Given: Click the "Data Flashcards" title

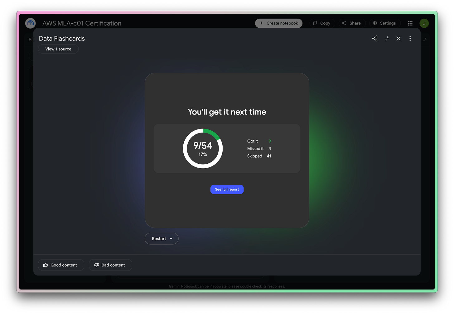Looking at the screenshot, I should (x=62, y=39).
